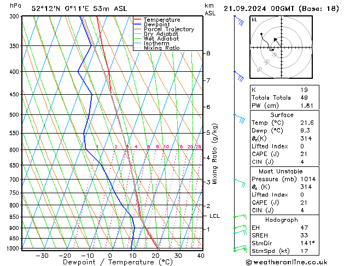Select the Isotherm legend entry
This screenshot has height=266, width=344.
(151, 43)
